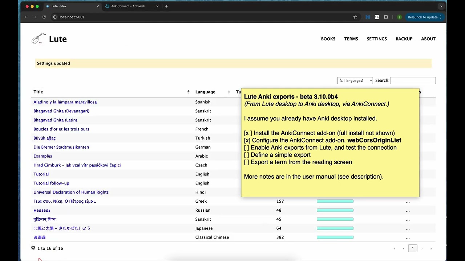This screenshot has width=465, height=261.
Task: Bookmark this page with the star icon
Action: [x=355, y=17]
